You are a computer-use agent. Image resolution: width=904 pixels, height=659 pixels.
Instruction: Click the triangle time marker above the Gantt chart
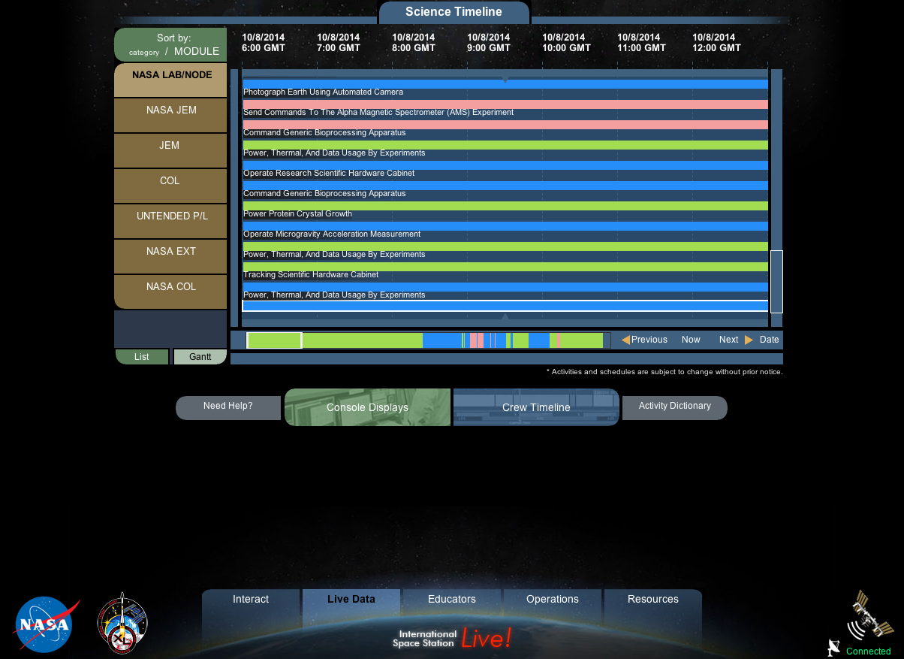click(505, 78)
